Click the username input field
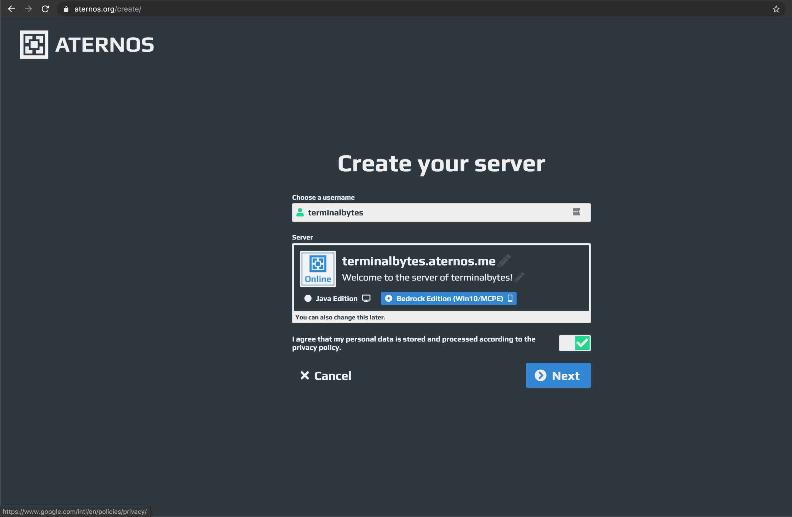This screenshot has width=792, height=517. (441, 213)
